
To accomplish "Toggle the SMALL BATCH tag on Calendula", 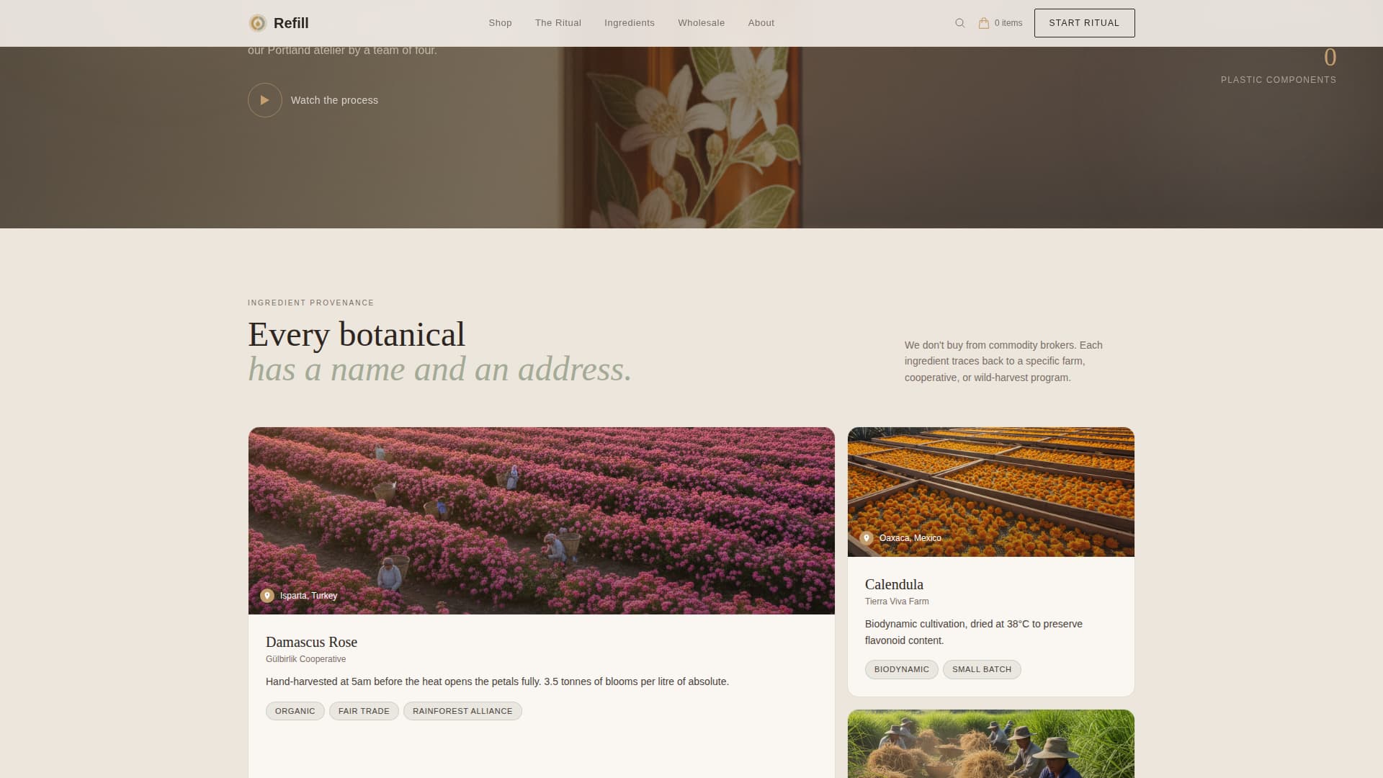I will (x=982, y=669).
